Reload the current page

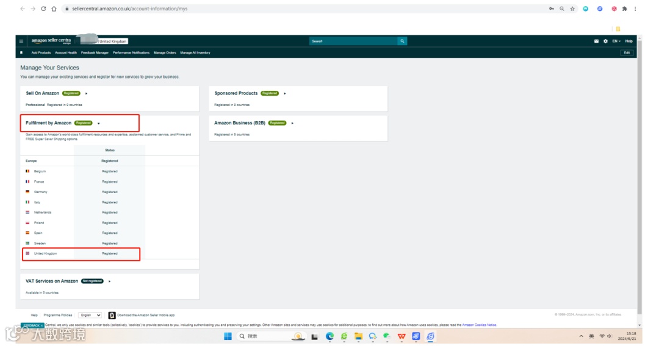point(43,9)
